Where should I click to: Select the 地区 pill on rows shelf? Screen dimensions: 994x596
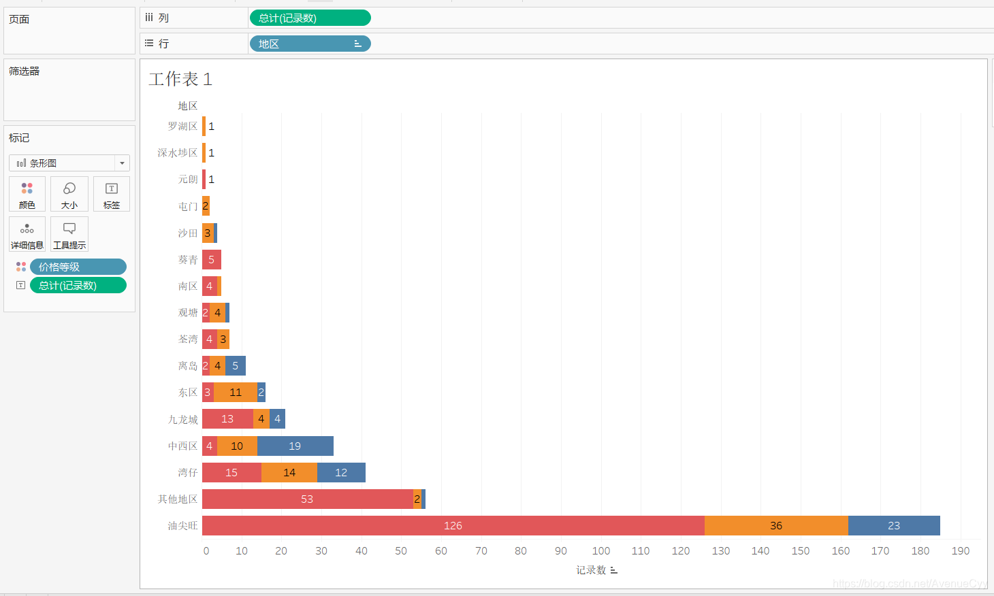(310, 44)
